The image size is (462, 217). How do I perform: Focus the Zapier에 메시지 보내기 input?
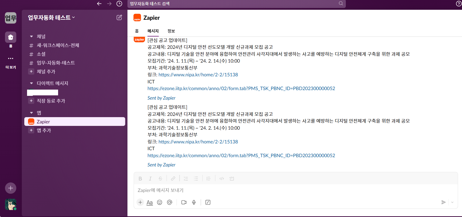296,190
